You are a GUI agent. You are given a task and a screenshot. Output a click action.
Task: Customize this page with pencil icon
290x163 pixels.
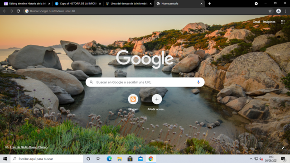(283, 148)
